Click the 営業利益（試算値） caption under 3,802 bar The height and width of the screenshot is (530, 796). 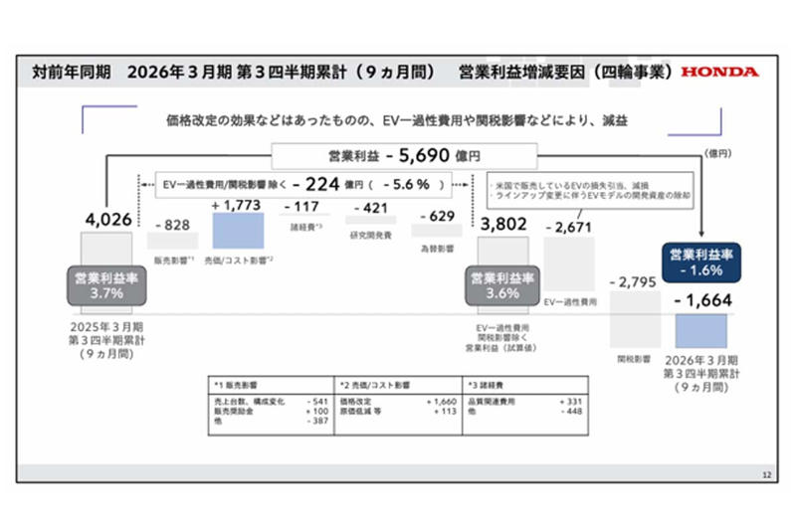(x=501, y=348)
